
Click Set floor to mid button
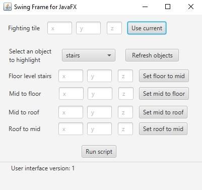point(164,76)
